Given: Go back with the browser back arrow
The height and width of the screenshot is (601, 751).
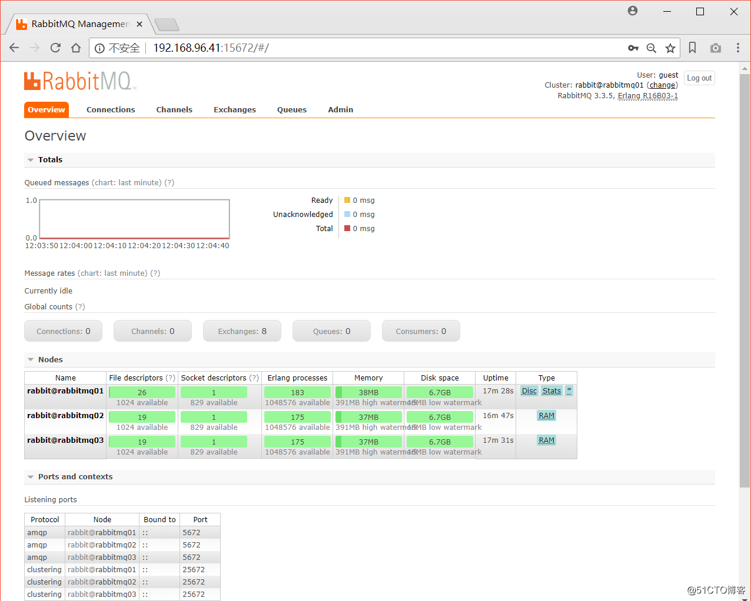Looking at the screenshot, I should (x=14, y=48).
